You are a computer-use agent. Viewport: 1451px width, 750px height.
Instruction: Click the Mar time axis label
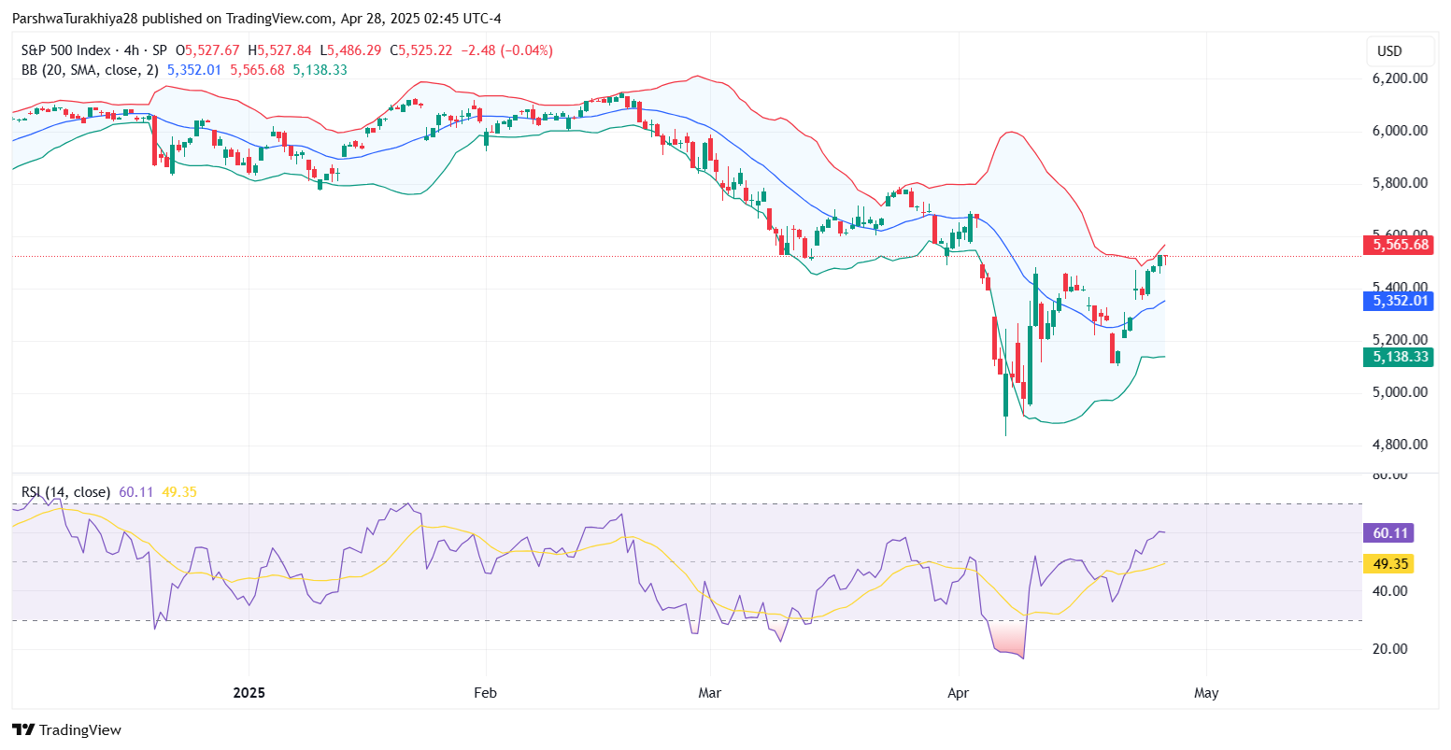[x=710, y=693]
